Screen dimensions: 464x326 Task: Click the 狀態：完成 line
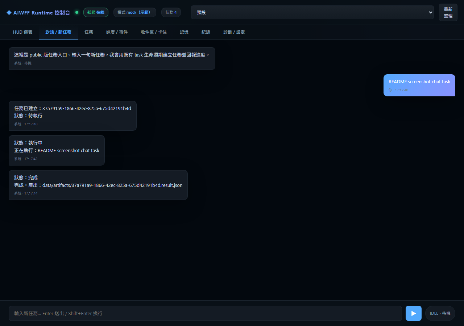click(x=26, y=178)
